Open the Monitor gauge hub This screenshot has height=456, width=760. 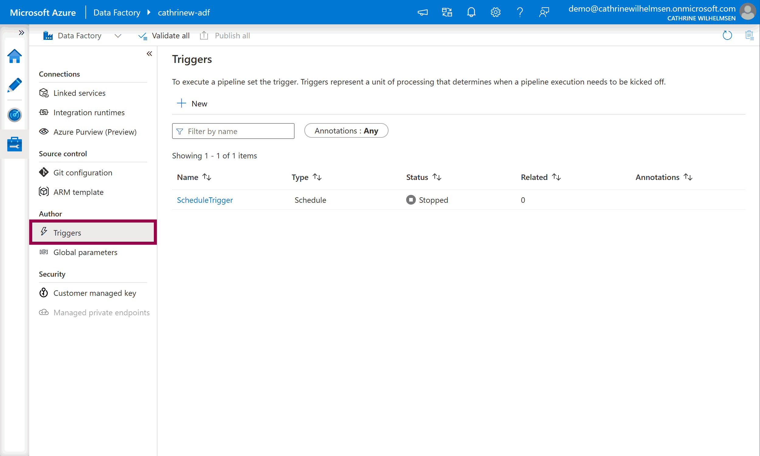click(x=14, y=115)
